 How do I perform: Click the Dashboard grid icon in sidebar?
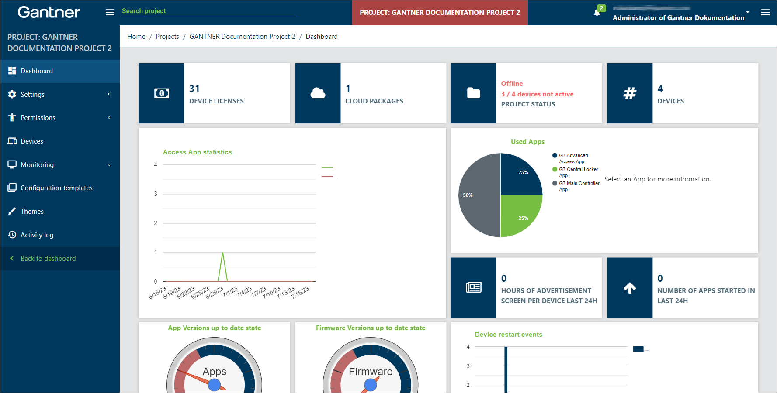click(12, 71)
